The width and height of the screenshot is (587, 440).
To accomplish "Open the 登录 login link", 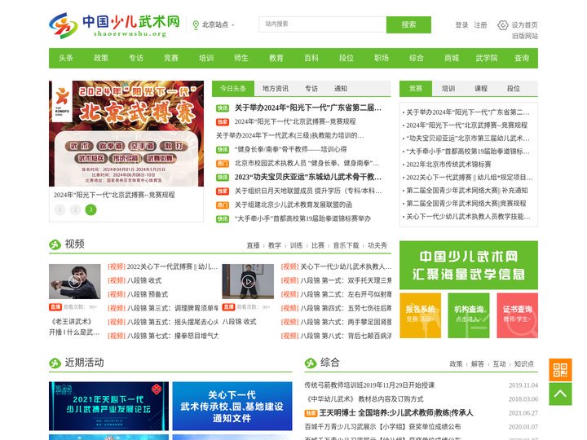I will pyautogui.click(x=461, y=25).
